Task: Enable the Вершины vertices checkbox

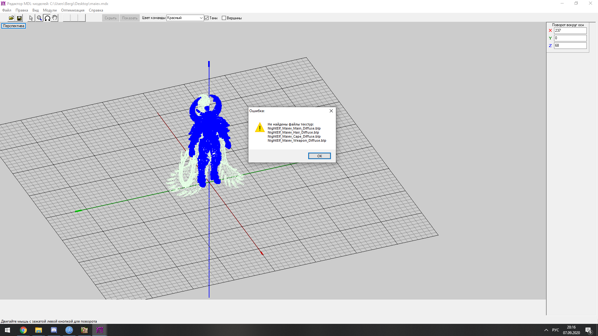Action: point(224,18)
